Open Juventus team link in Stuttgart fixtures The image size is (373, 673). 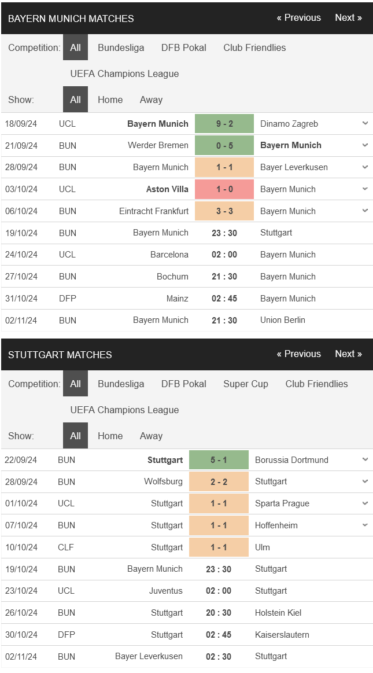click(x=166, y=591)
